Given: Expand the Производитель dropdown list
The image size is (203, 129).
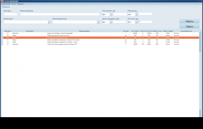Looking at the screenshot, I should point(98,22).
